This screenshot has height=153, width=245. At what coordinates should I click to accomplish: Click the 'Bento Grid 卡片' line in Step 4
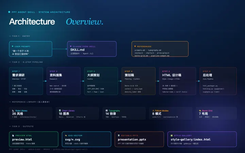click(131, 86)
